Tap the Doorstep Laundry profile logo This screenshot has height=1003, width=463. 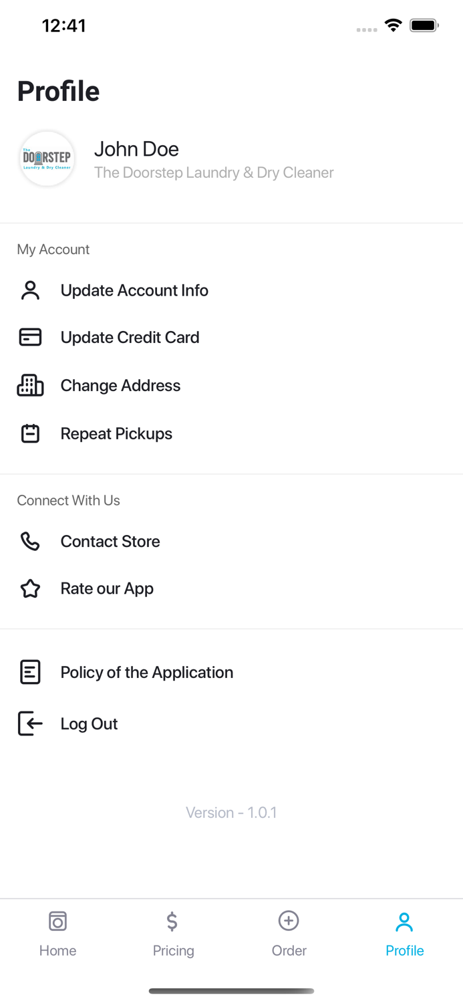tap(47, 158)
